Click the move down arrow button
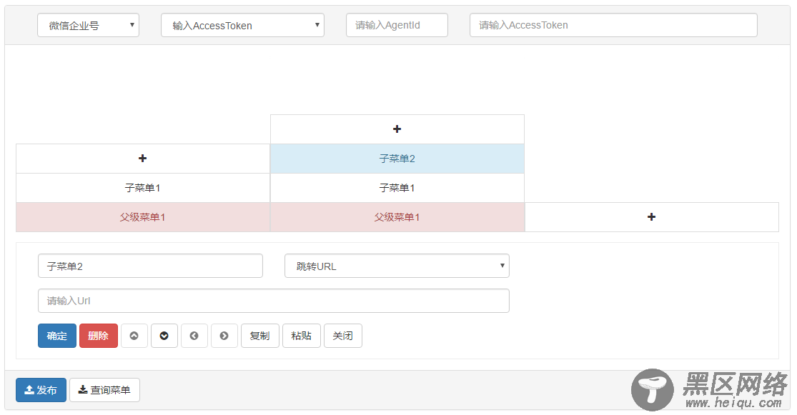Screen dimensions: 797x415 [164, 336]
